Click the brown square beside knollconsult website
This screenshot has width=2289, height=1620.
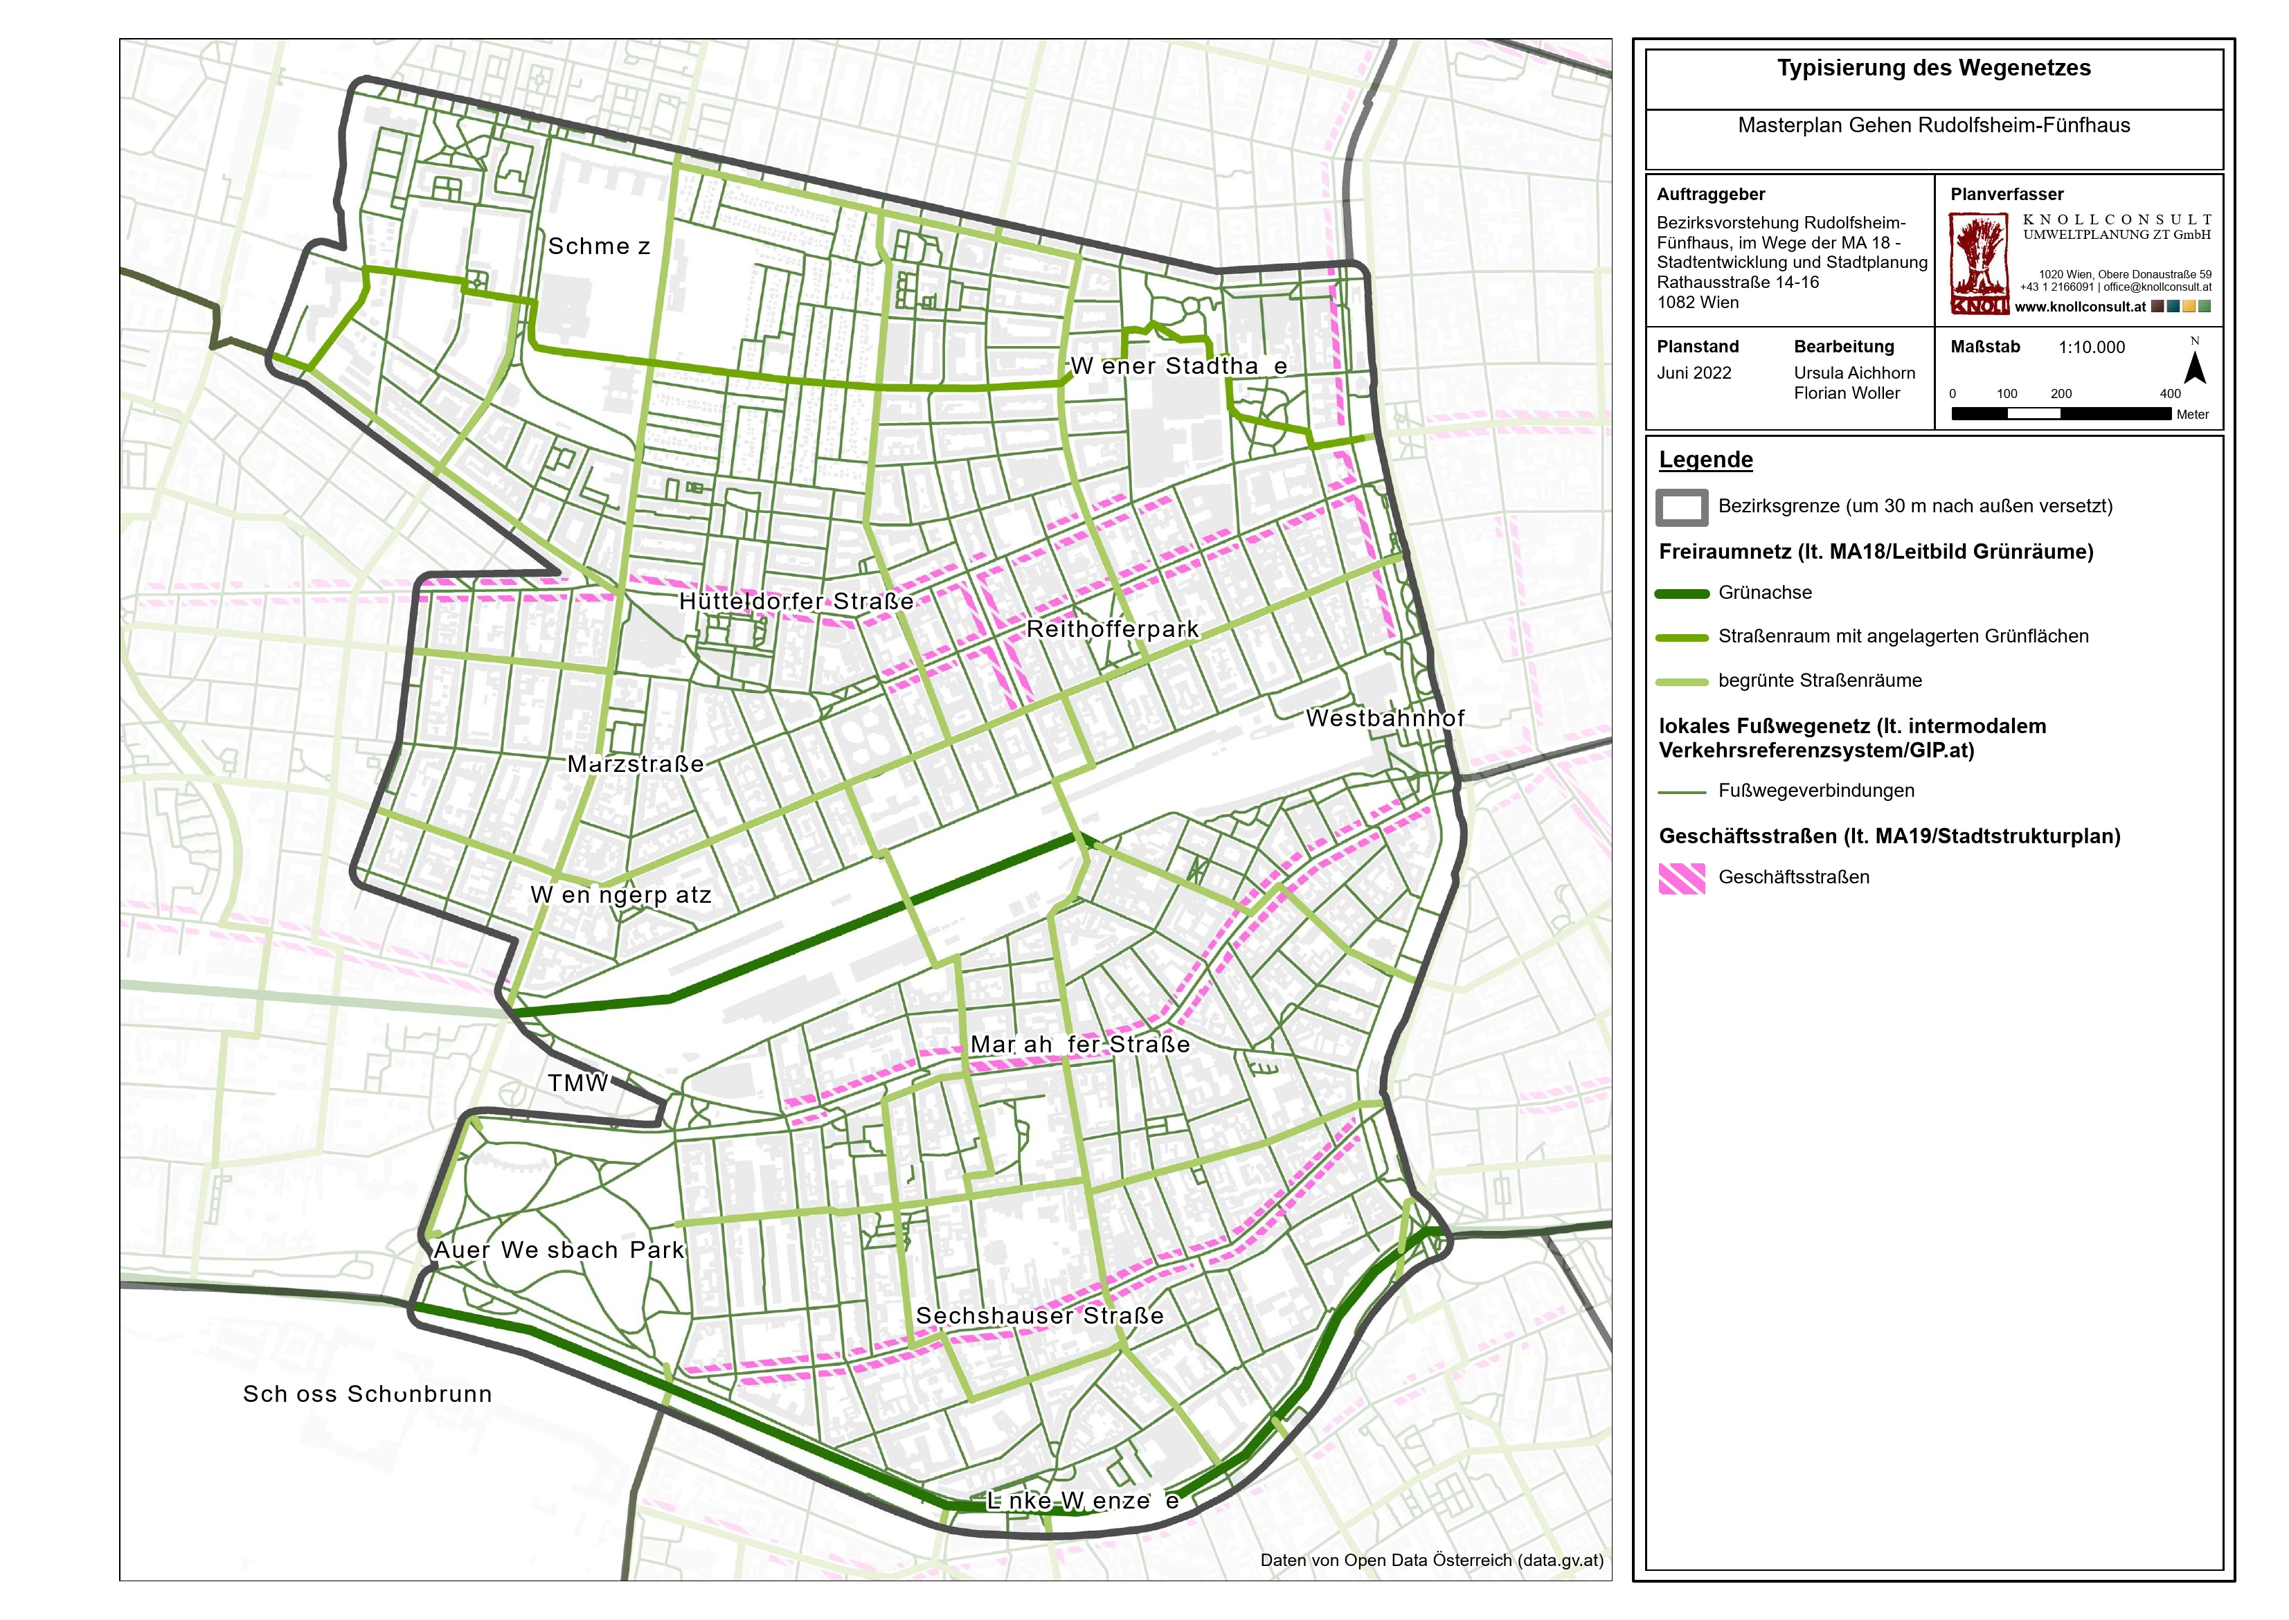tap(2157, 306)
